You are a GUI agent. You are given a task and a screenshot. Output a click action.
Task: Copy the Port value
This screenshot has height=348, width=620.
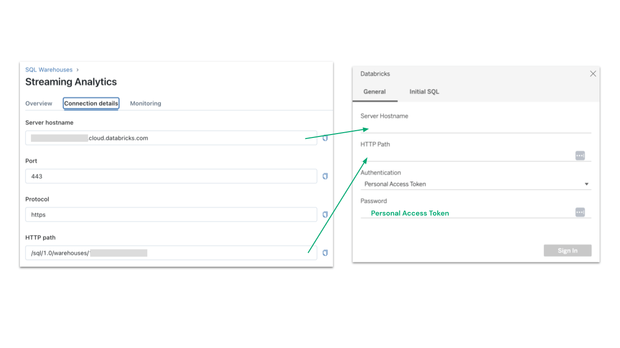click(x=325, y=176)
